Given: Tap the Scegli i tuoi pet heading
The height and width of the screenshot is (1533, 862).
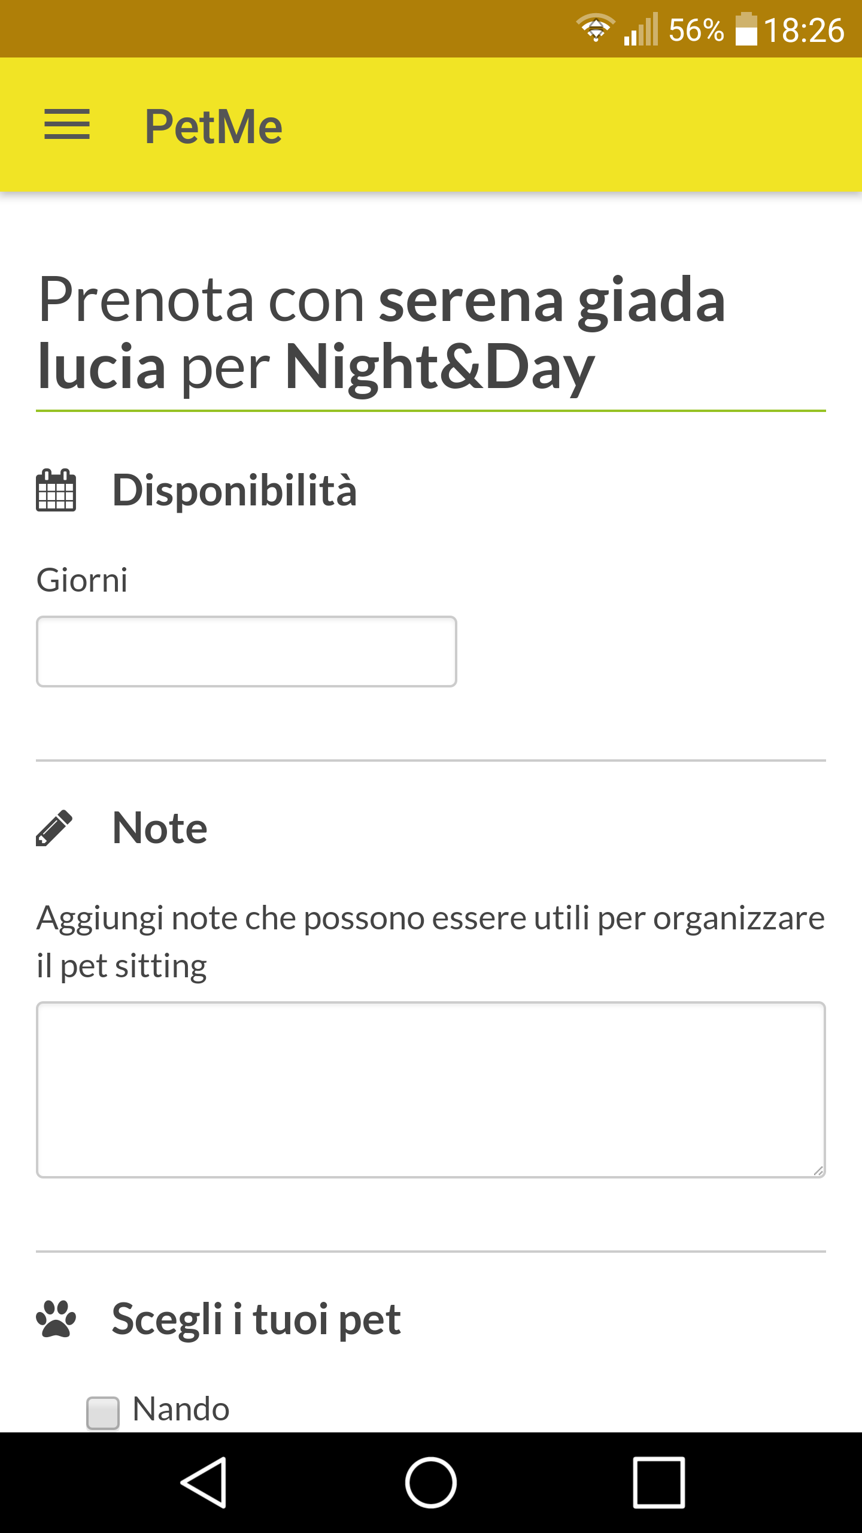Looking at the screenshot, I should point(256,1319).
